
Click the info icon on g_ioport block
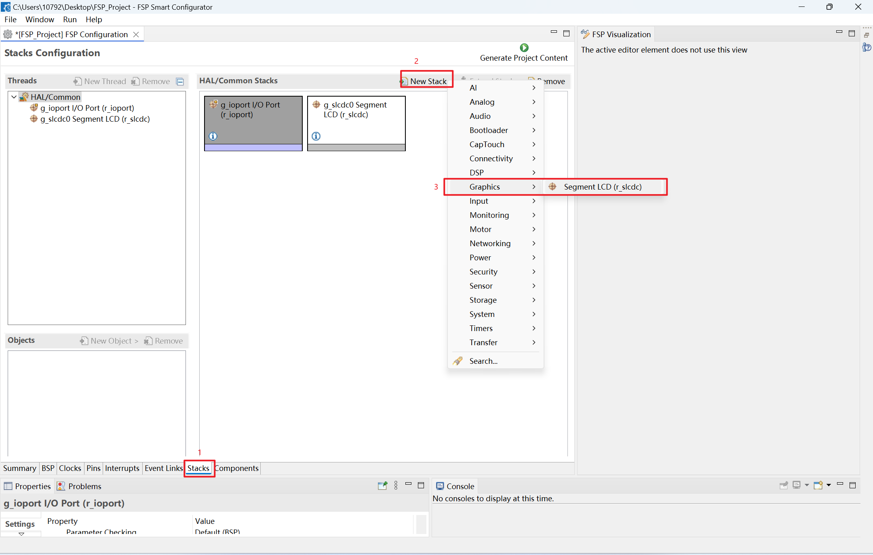pyautogui.click(x=213, y=136)
